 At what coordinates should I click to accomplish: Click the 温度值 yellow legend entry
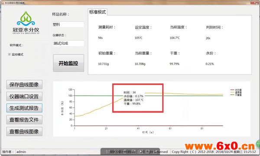[x=236, y=92]
